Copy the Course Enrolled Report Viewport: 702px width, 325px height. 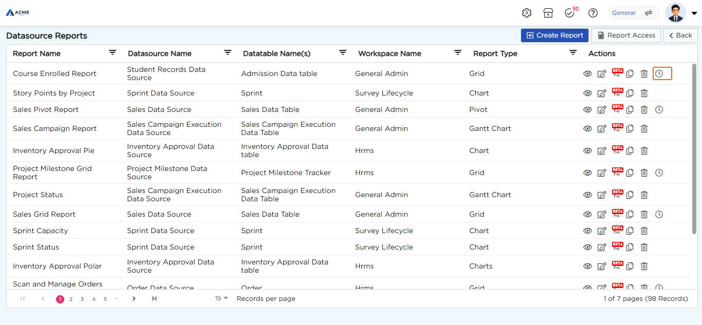[x=630, y=73]
